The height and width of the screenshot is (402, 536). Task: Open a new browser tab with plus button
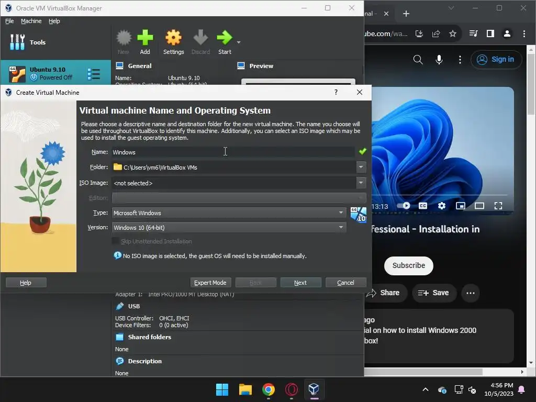(406, 14)
